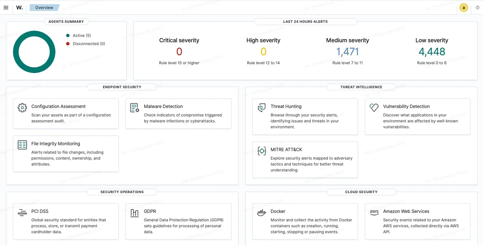The image size is (483, 245).
Task: Toggle the Active (5) legend entry
Action: [79, 35]
